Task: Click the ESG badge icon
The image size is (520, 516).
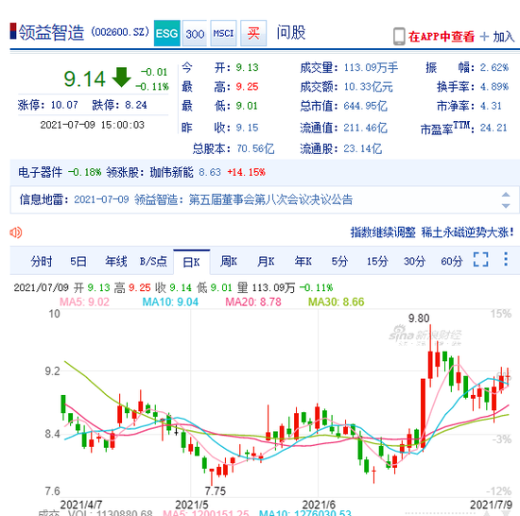Action: tap(166, 33)
